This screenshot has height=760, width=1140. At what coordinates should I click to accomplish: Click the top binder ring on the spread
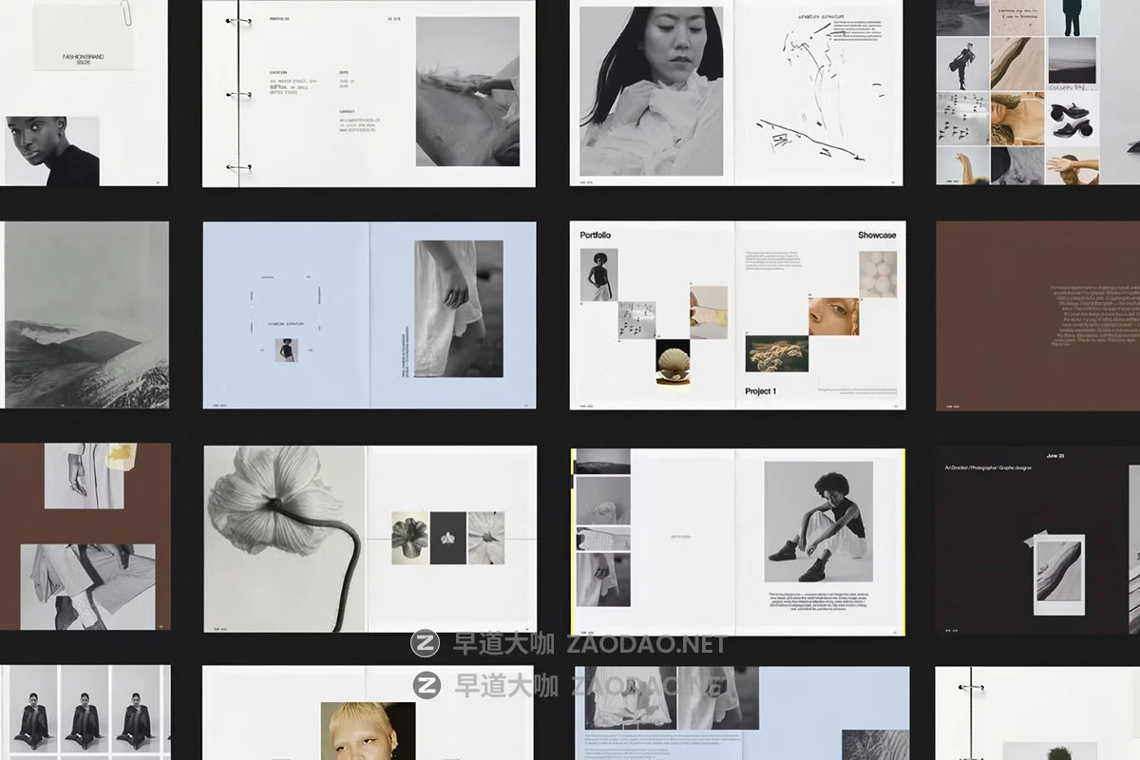point(232,21)
